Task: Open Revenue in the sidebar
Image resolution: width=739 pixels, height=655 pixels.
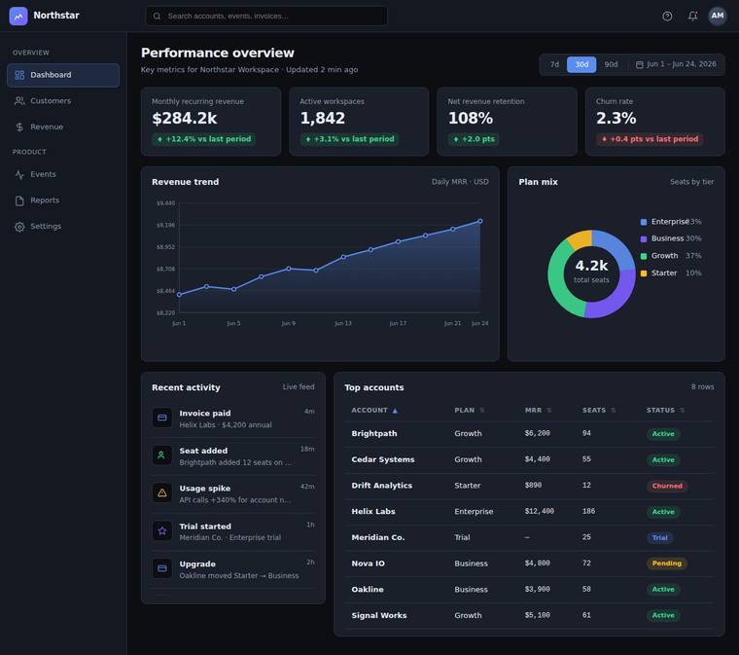Action: pyautogui.click(x=63, y=127)
